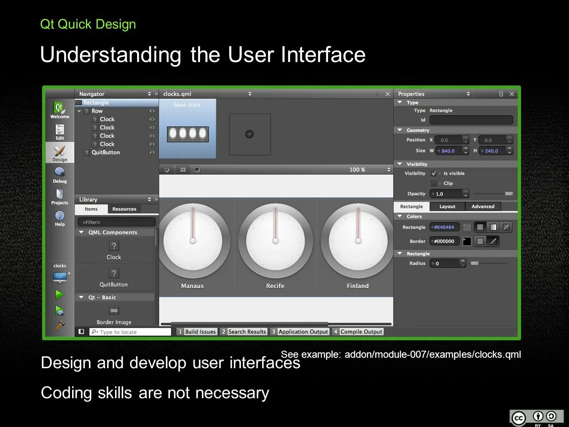Select the Rectangle properties tab
Image resolution: width=569 pixels, height=427 pixels.
[x=411, y=206]
